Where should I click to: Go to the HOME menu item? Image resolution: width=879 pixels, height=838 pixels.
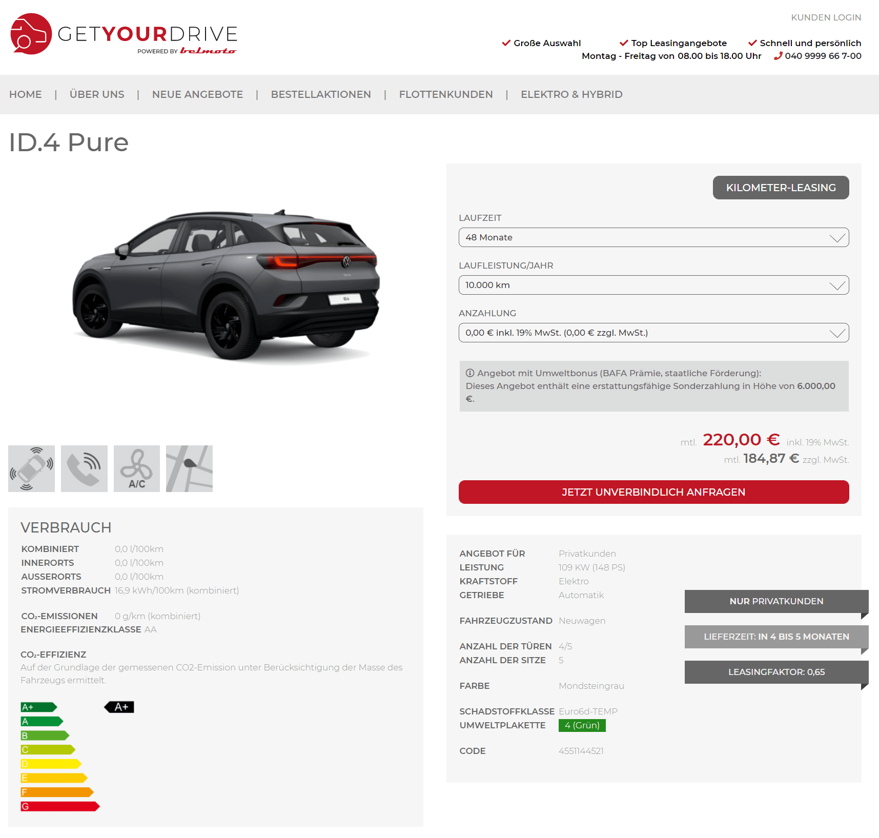26,94
